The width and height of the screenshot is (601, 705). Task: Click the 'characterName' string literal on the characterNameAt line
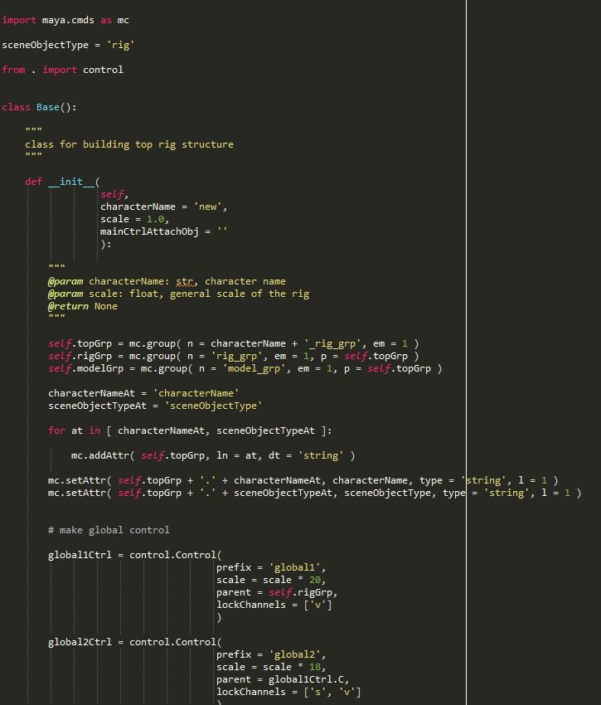196,393
